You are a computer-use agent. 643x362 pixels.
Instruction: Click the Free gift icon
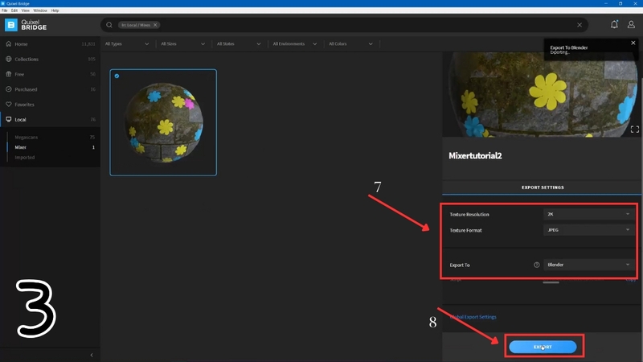(9, 74)
